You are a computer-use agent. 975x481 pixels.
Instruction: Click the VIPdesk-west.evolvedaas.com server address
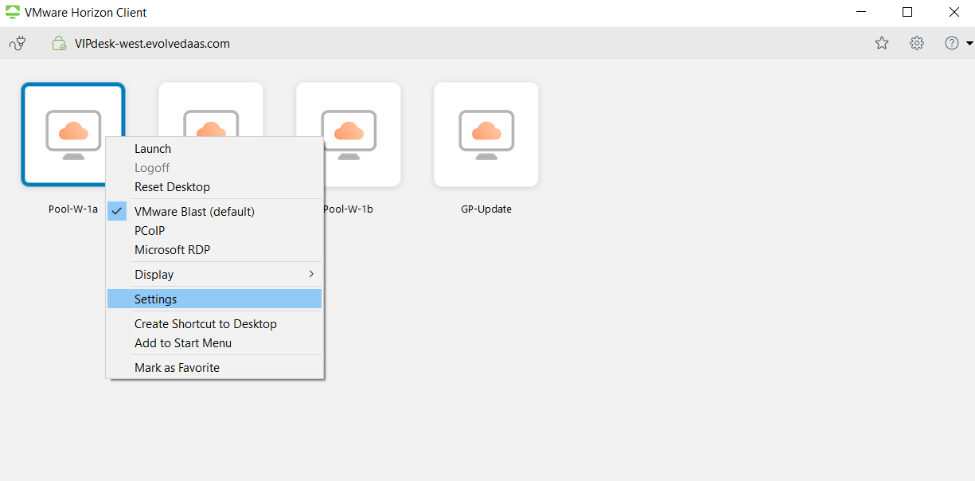pos(152,44)
